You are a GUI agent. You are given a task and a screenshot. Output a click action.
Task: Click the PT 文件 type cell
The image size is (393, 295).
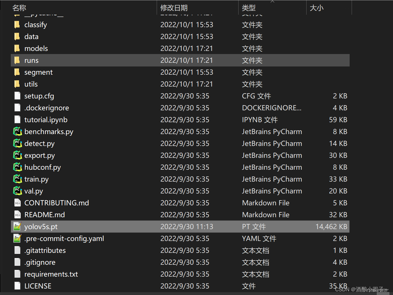coord(254,227)
